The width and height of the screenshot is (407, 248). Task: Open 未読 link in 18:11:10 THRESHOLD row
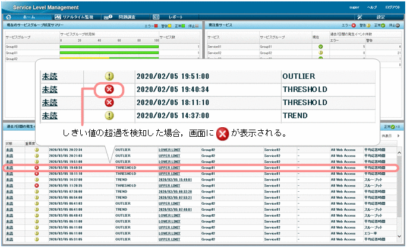click(9, 174)
